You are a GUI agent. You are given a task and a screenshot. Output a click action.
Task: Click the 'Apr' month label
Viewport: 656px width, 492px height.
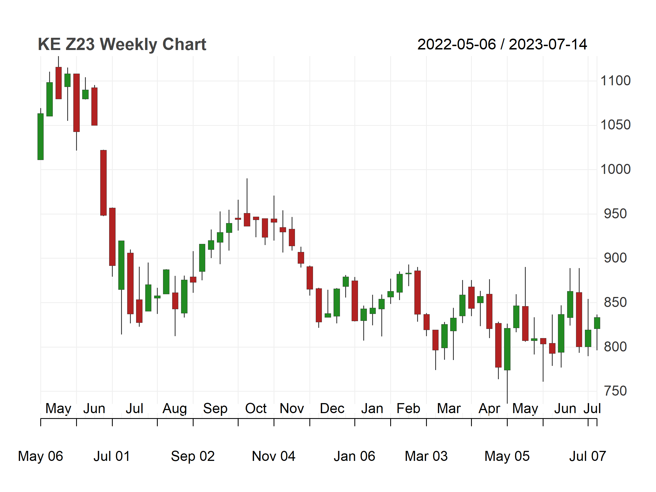(489, 409)
